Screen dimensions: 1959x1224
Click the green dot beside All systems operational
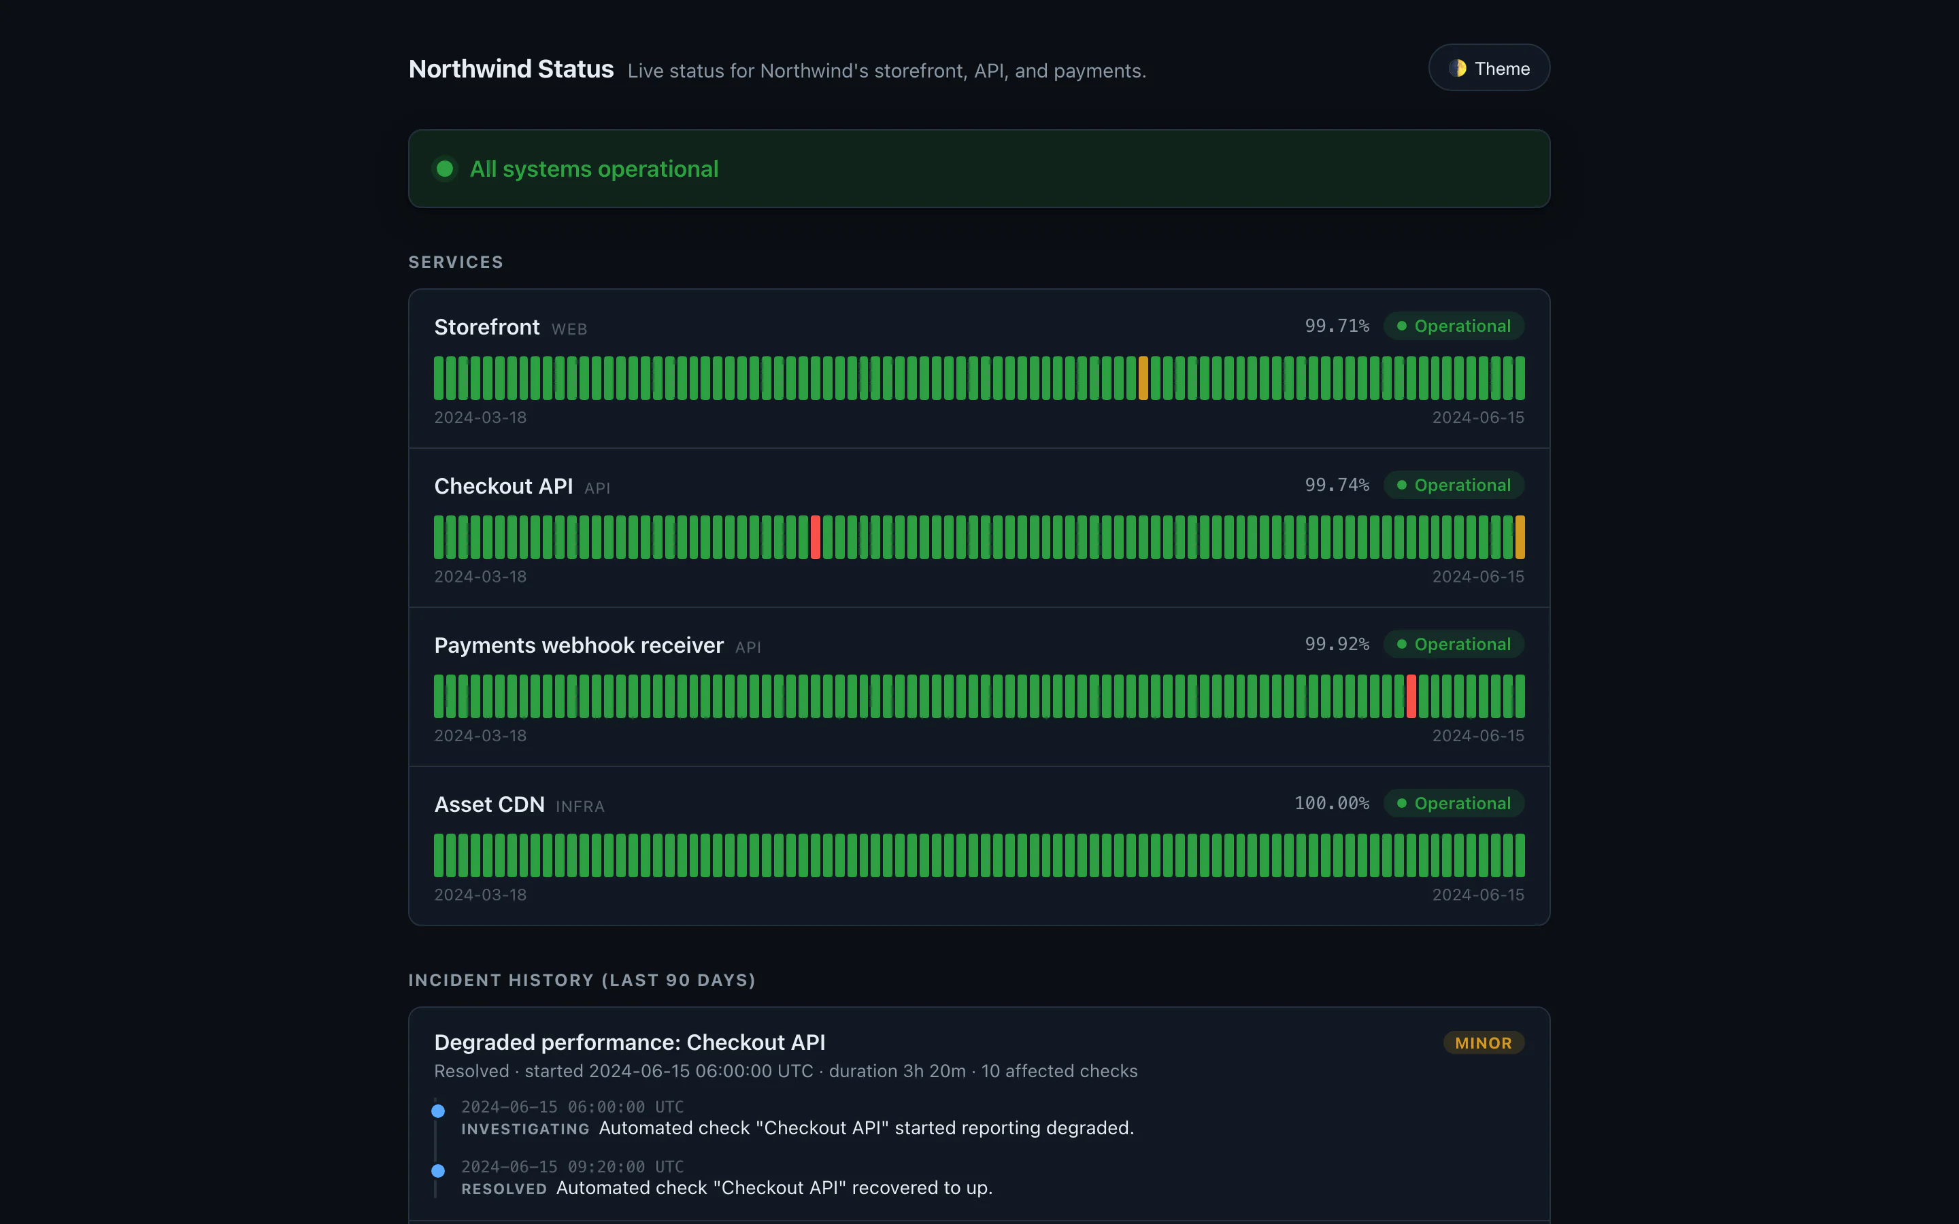click(x=444, y=169)
